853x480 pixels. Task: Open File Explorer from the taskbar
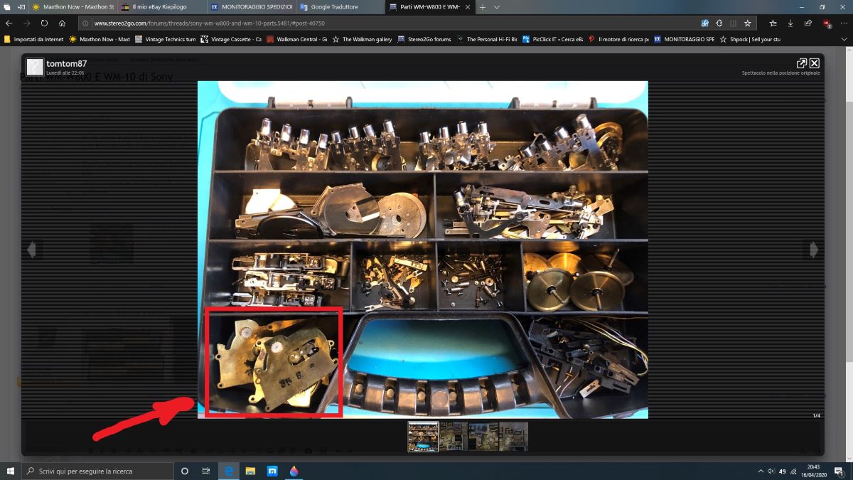(250, 471)
